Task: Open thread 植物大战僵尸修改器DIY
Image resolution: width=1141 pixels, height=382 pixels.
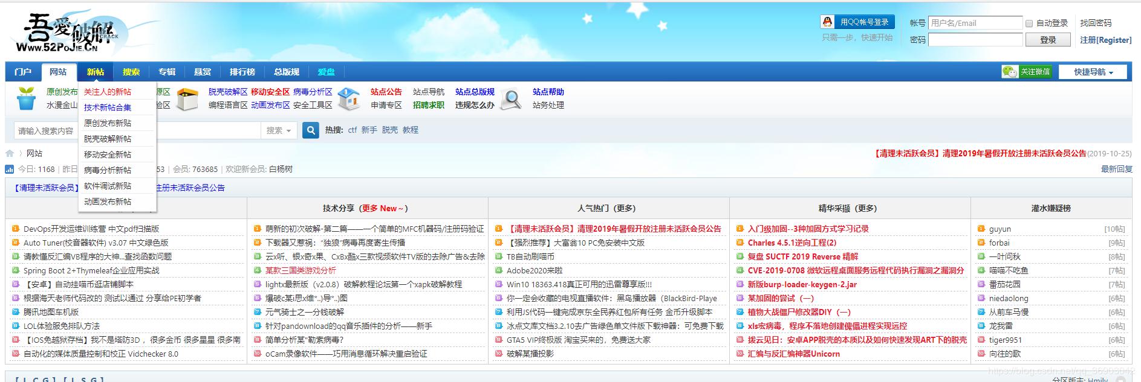Action: click(x=799, y=312)
